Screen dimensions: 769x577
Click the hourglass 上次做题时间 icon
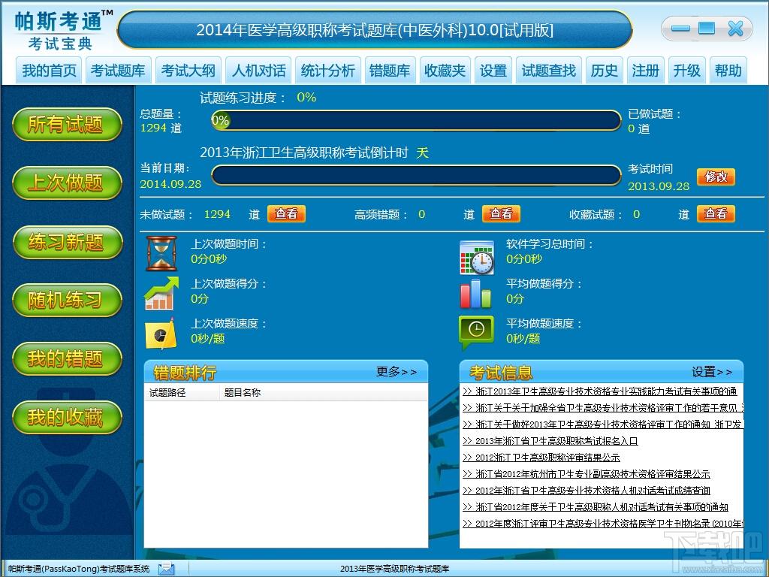click(x=161, y=253)
